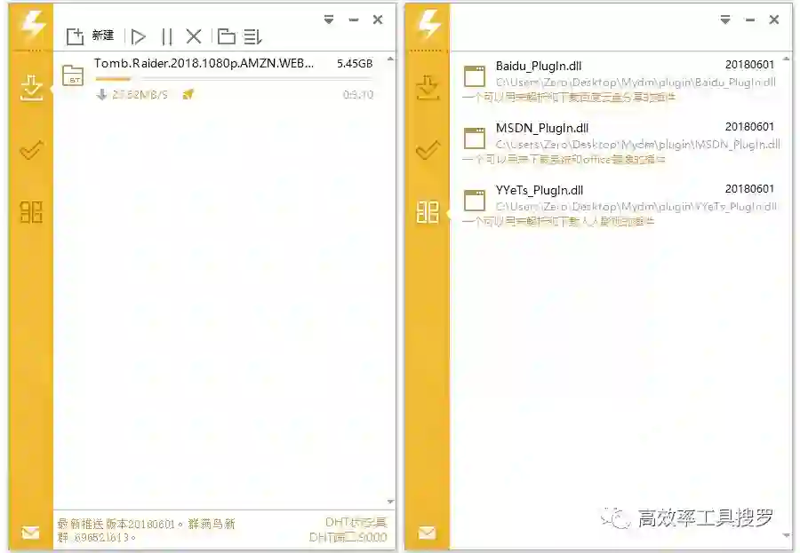Screen dimensions: 800x553
Task: Click the new task icon in left window toolbar
Action: click(75, 36)
